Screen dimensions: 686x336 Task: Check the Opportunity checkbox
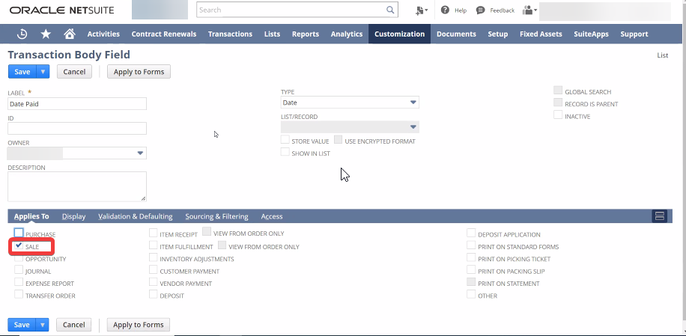pyautogui.click(x=19, y=257)
